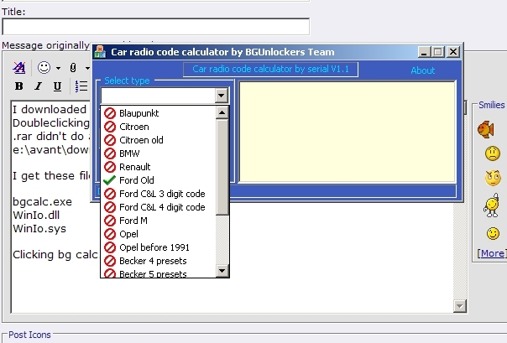Toggle underline formatting
507x343 pixels.
tap(57, 86)
